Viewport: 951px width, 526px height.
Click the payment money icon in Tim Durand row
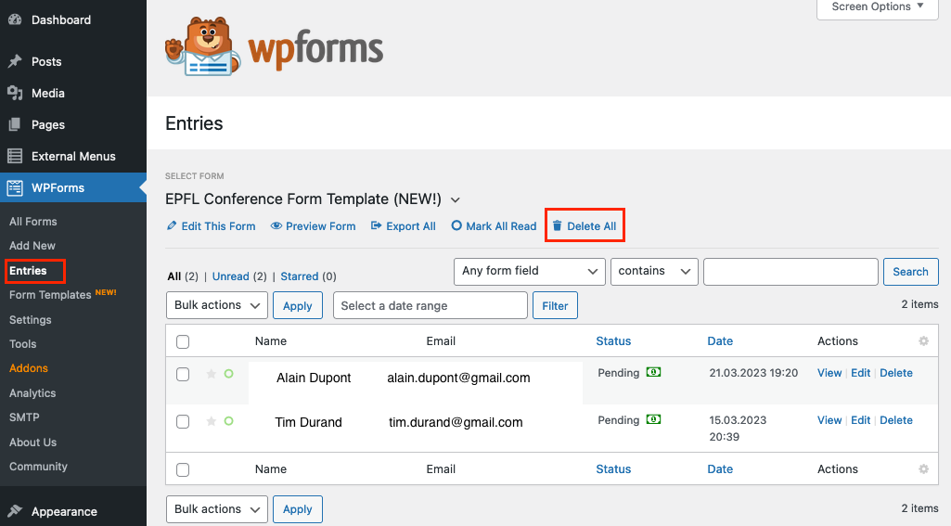point(653,419)
